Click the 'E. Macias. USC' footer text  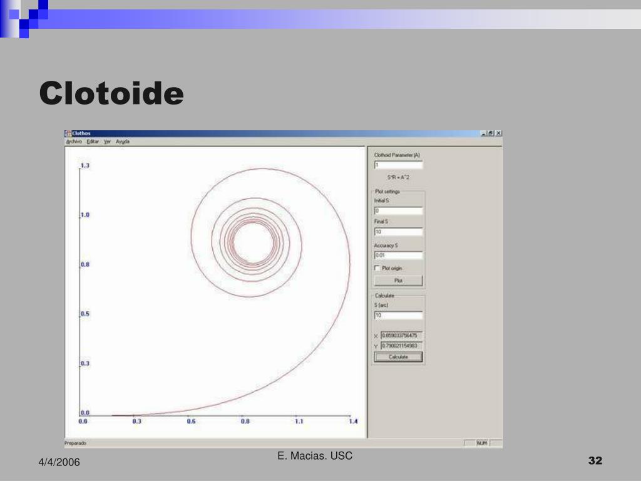click(x=315, y=456)
